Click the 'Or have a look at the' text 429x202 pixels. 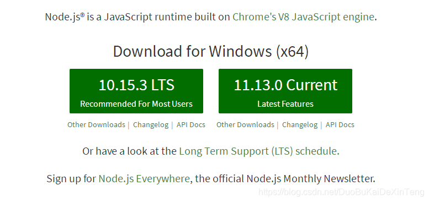click(129, 151)
